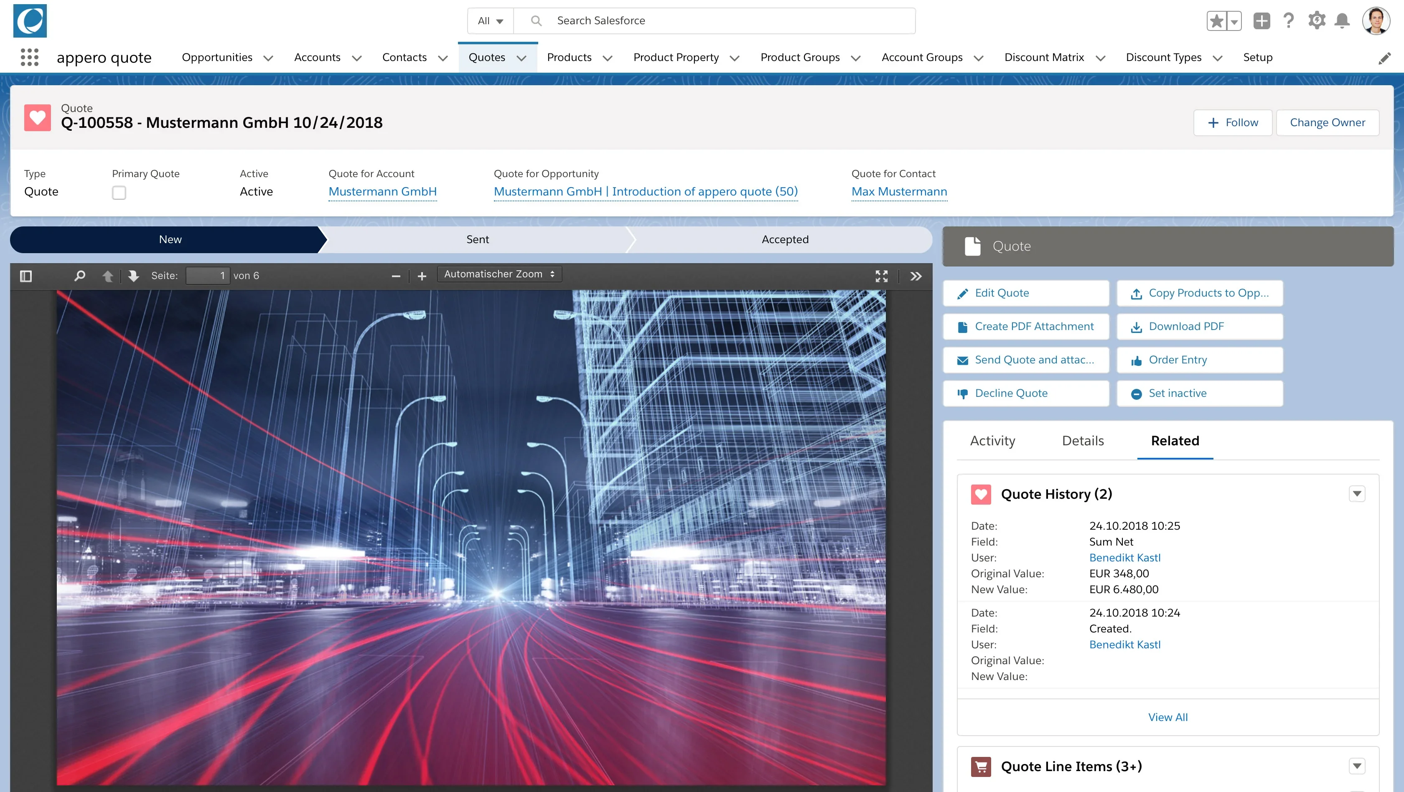Open the Automatischer Zoom dropdown

click(x=499, y=274)
